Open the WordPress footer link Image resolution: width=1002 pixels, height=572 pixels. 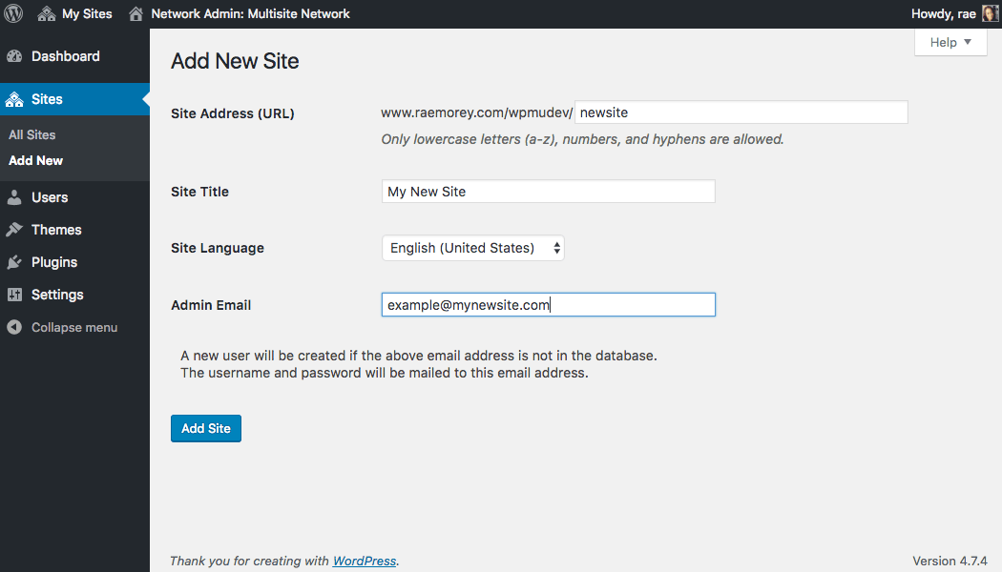click(x=365, y=561)
